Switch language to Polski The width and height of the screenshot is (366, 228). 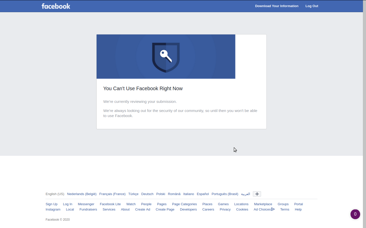(x=161, y=194)
